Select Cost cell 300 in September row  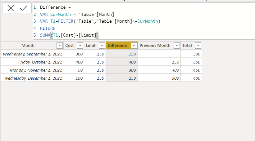pyautogui.click(x=74, y=54)
